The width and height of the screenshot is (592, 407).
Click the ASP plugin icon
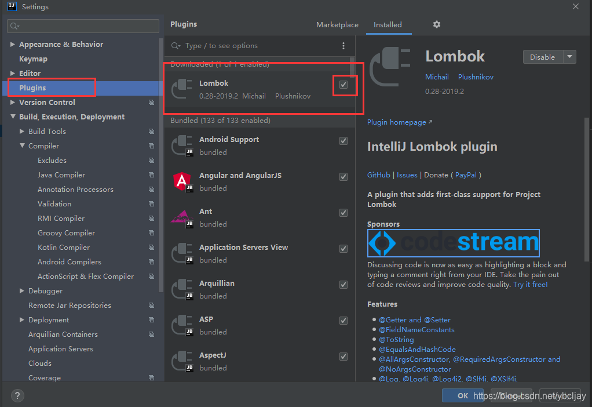point(182,325)
